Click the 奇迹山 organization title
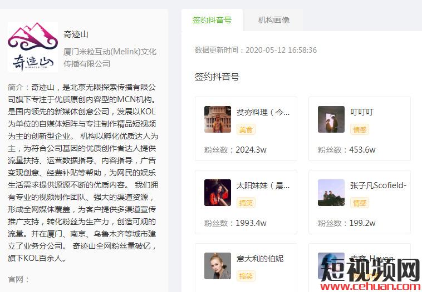The width and height of the screenshot is (422, 292). point(76,34)
